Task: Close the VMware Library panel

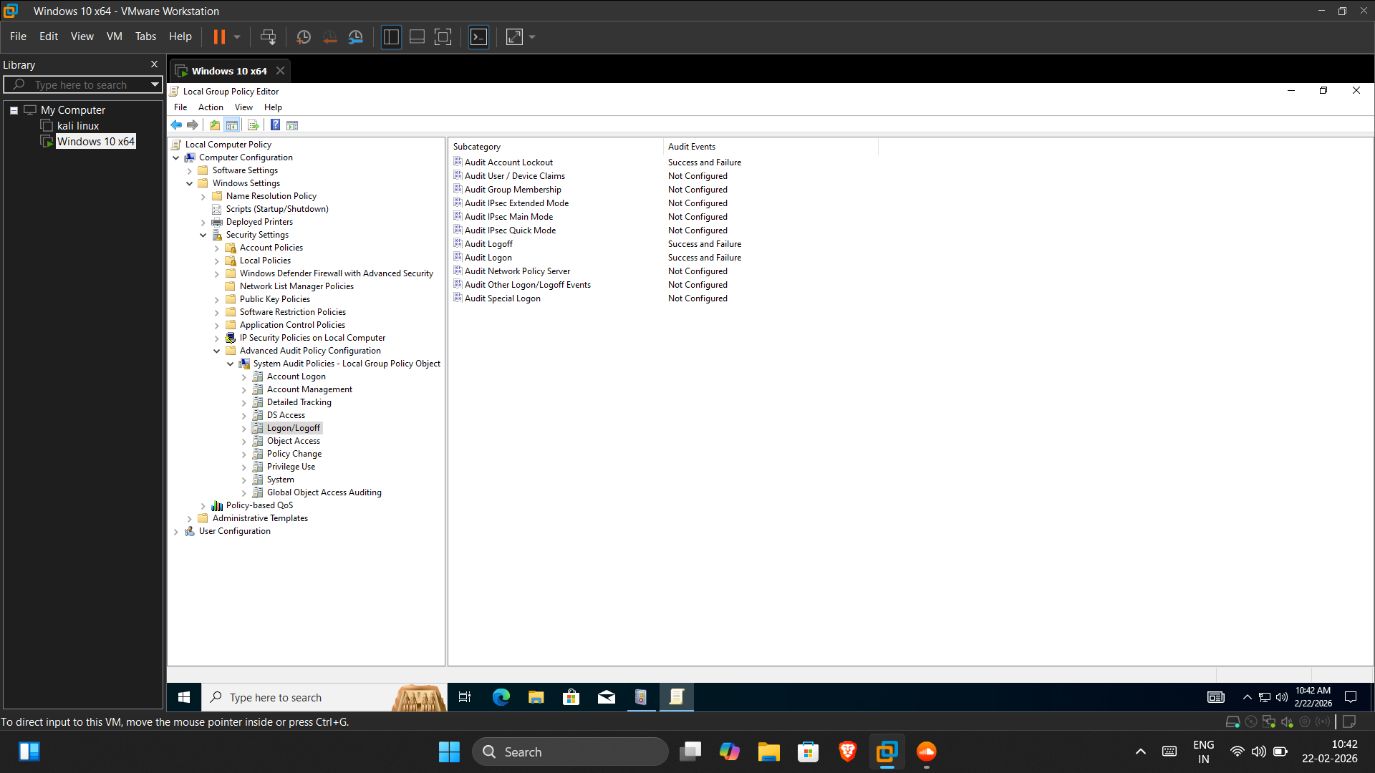Action: coord(154,64)
